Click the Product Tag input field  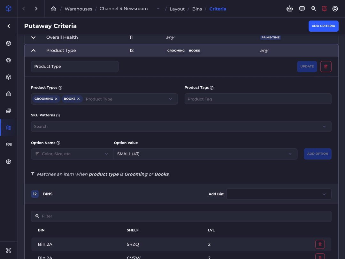258,99
